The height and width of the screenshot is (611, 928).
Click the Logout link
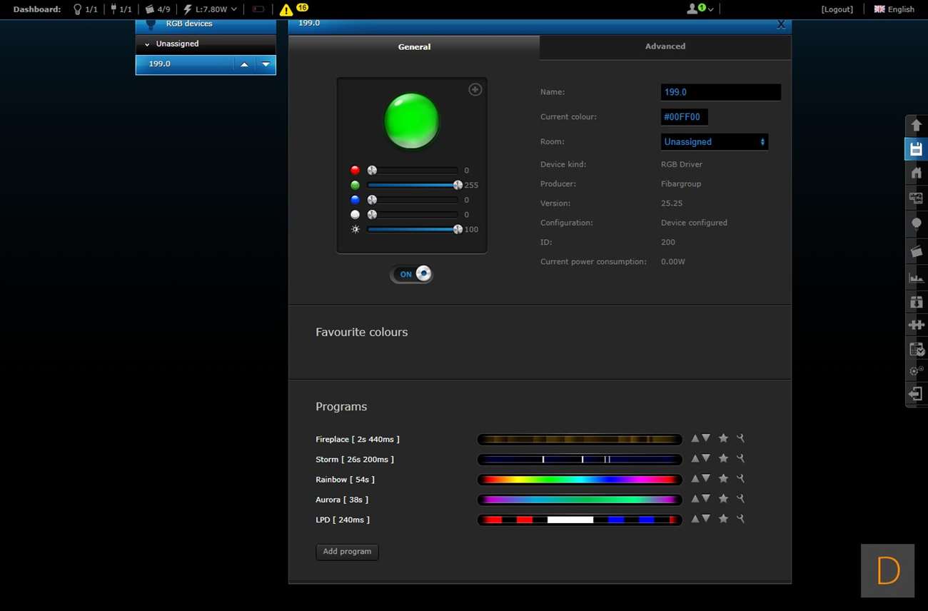(x=837, y=9)
